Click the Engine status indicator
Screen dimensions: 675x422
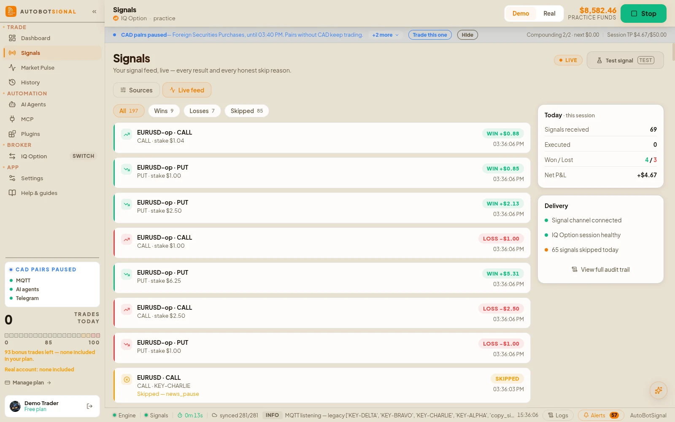pos(124,415)
